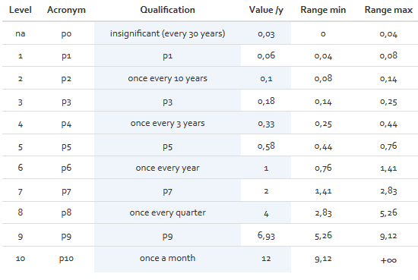Click the 'once every 10 years' qualification cell

(167, 78)
